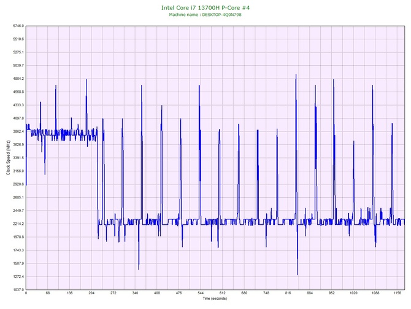Click the y-axis value 2685.1
The width and height of the screenshot is (411, 309).
tap(18, 197)
